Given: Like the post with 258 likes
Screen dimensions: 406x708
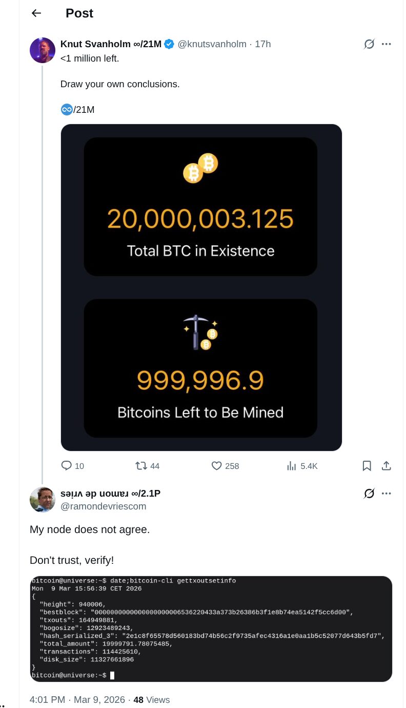Looking at the screenshot, I should 217,466.
